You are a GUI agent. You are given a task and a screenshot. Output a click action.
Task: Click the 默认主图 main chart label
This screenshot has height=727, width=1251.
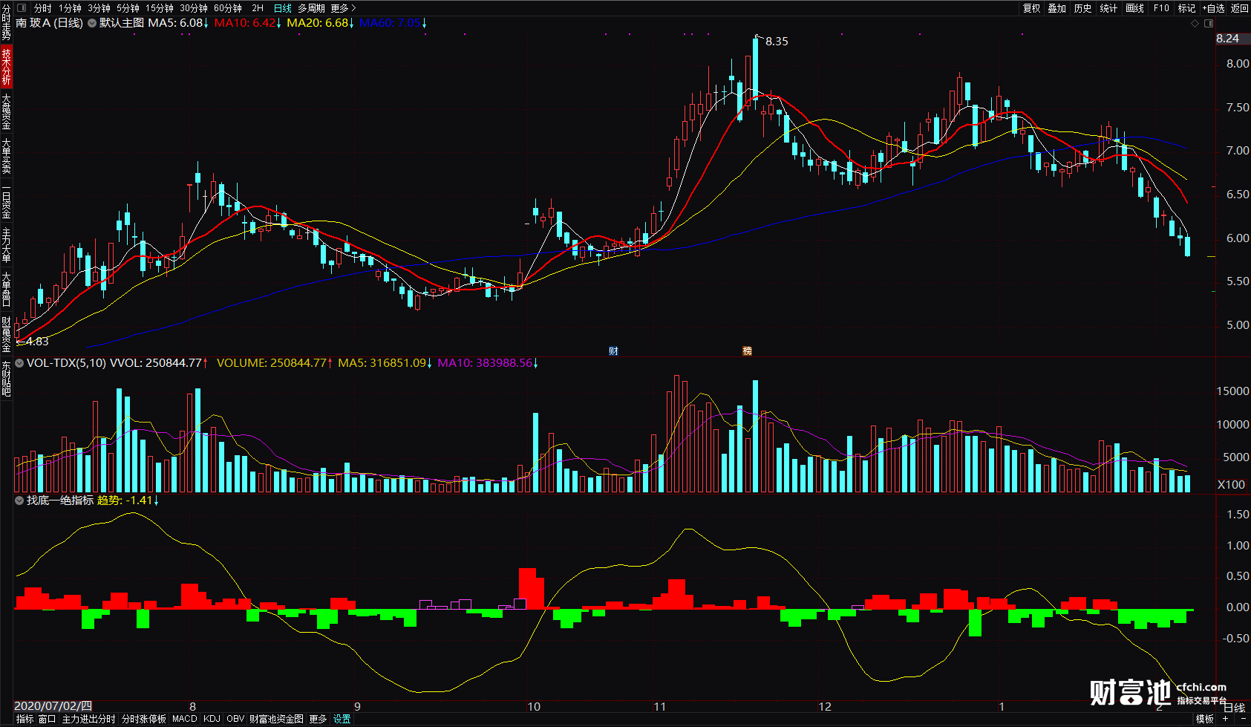[122, 23]
